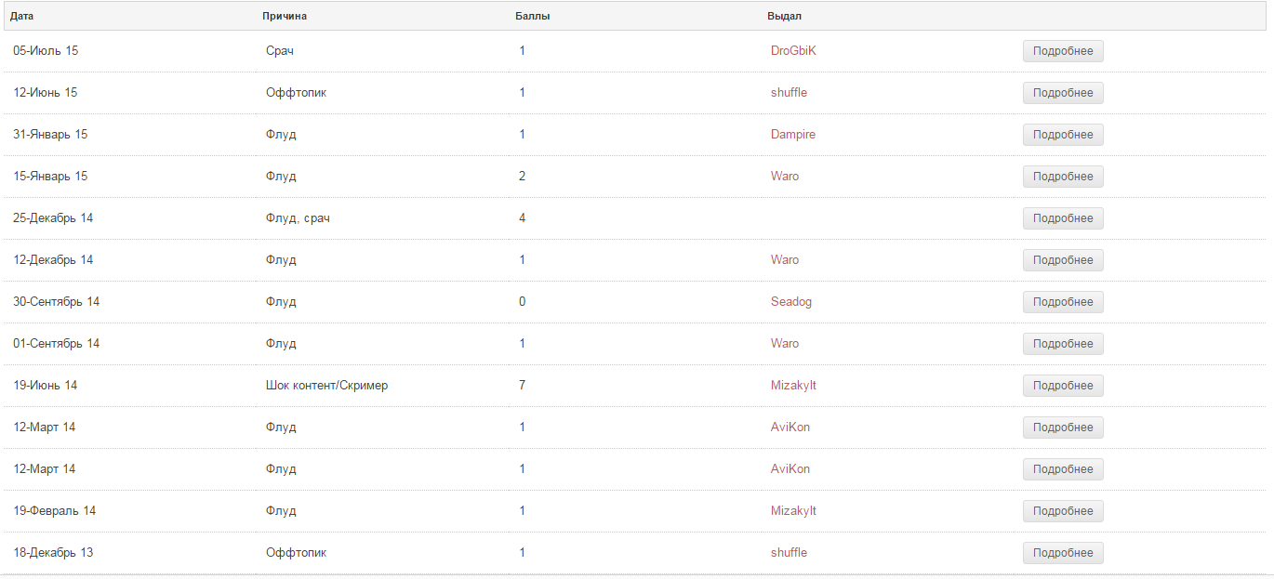Click Waro link in the 01-Сентябрь 14 row

point(784,344)
